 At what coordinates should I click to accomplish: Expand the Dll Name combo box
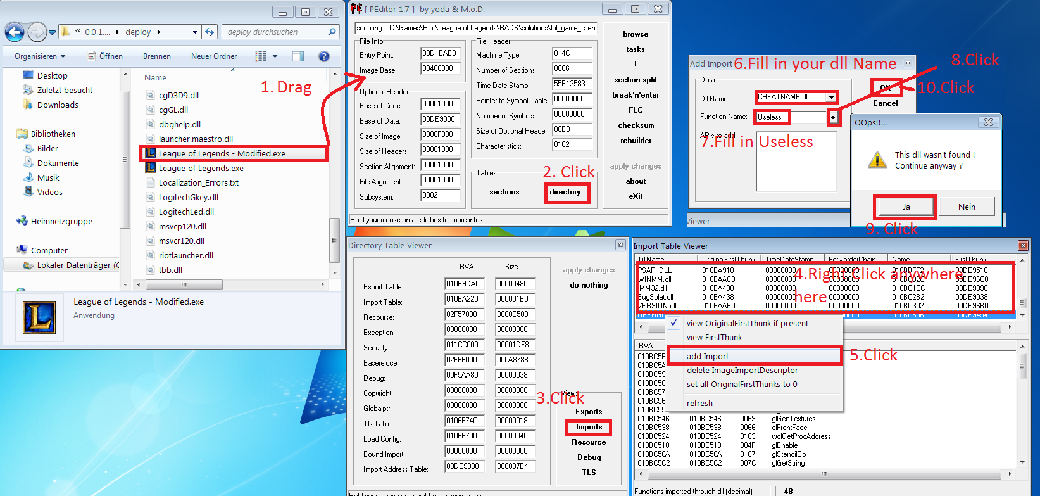point(831,98)
